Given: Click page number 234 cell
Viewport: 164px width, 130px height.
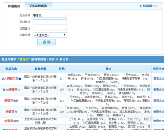Looking at the screenshot, I should tap(62, 101).
